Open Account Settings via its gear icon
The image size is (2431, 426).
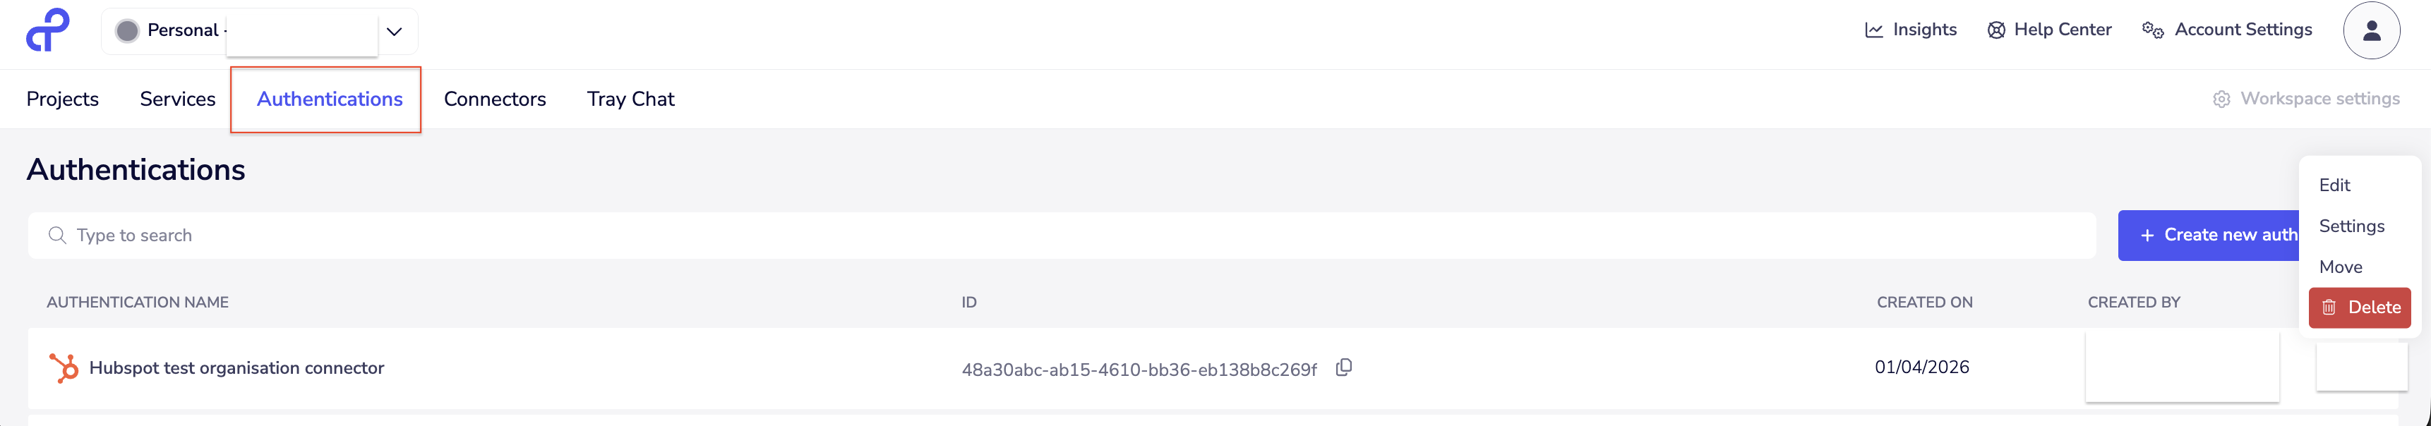tap(2153, 29)
